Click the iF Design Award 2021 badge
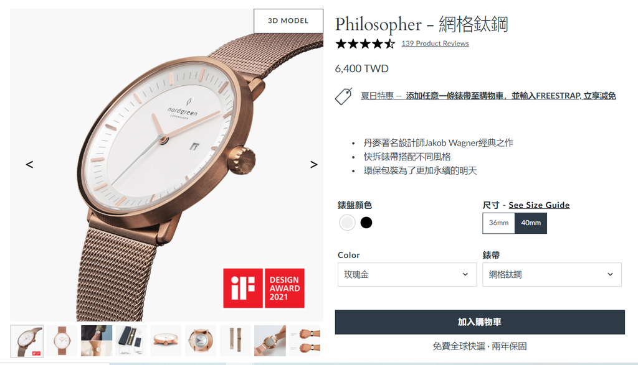The height and width of the screenshot is (365, 638). [x=264, y=288]
